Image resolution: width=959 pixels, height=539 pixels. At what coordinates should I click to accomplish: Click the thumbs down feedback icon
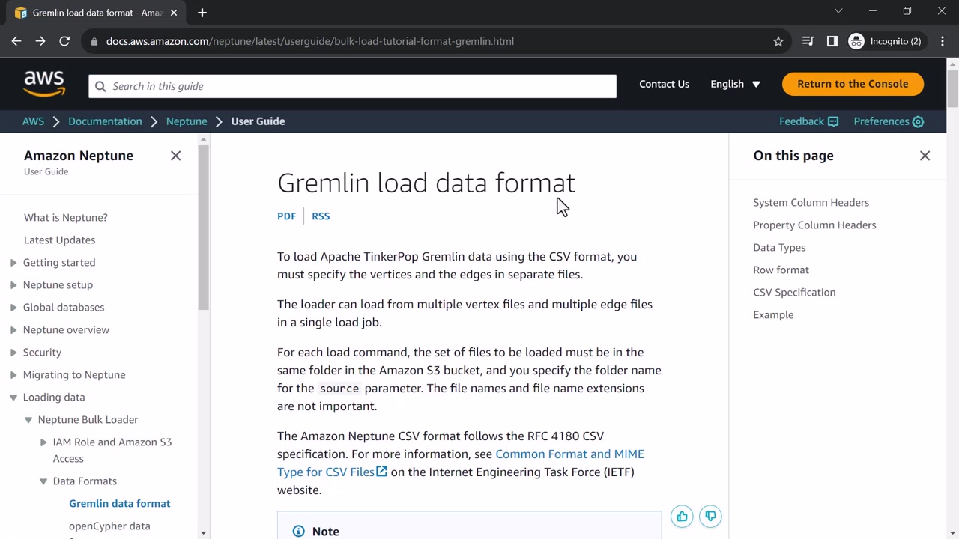point(710,516)
